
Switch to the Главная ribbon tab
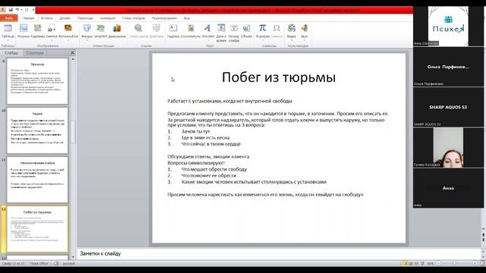pyautogui.click(x=28, y=18)
